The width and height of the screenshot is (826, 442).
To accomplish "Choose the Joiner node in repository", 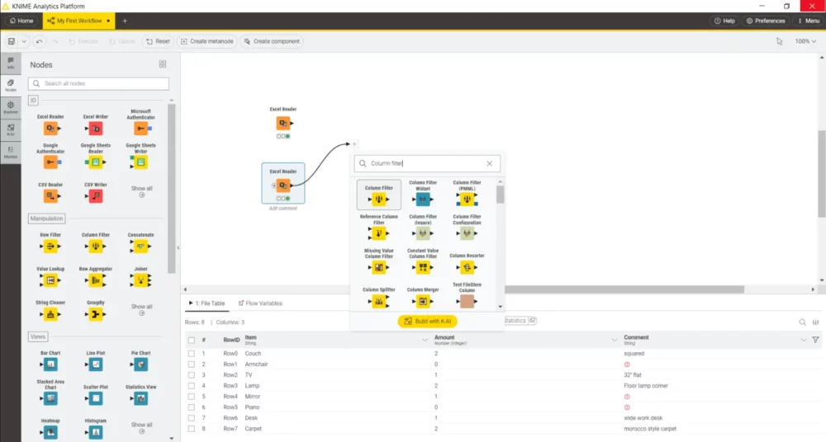I will click(x=141, y=280).
